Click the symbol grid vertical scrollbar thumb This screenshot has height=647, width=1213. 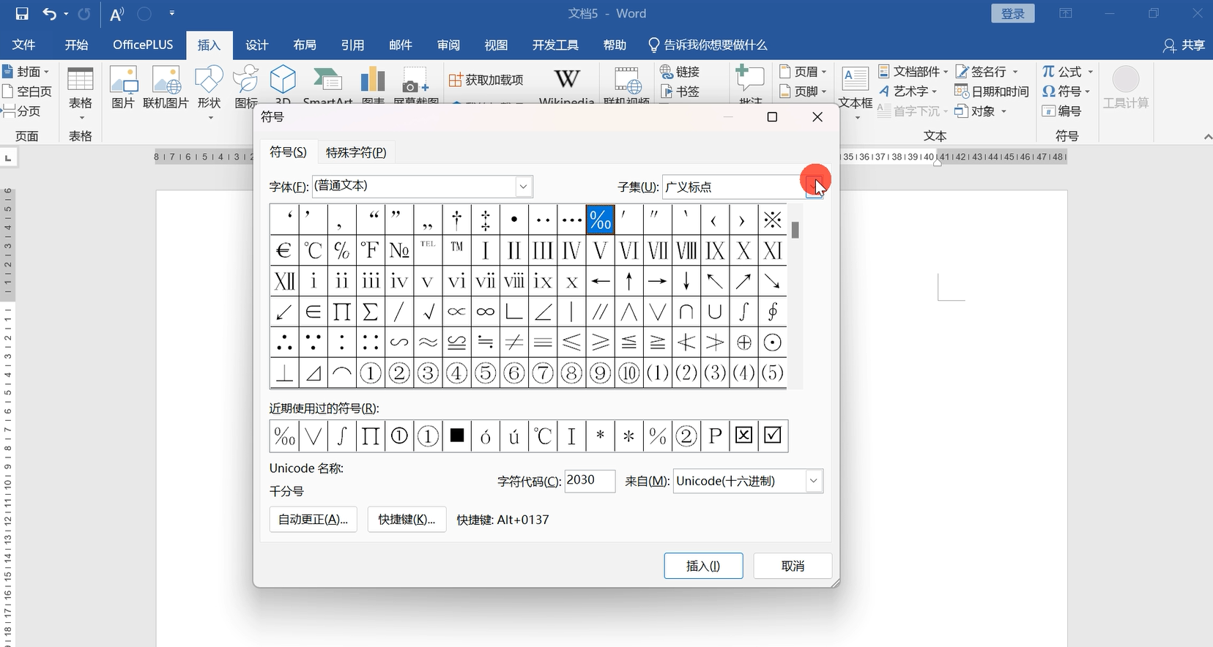pos(795,230)
